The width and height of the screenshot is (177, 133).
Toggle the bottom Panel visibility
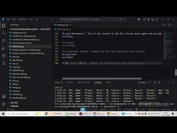coord(153,19)
